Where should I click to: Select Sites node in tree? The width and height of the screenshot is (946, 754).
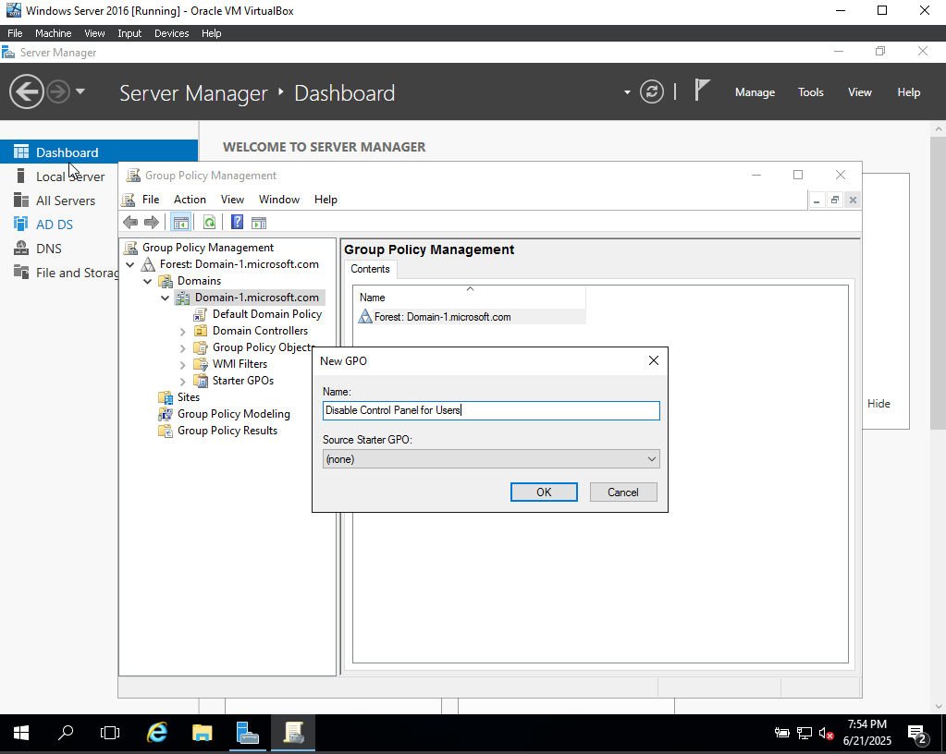[x=189, y=397]
